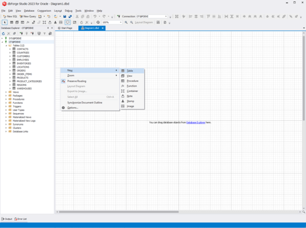Open the File menu
This screenshot has height=228, width=306.
click(x=3, y=11)
